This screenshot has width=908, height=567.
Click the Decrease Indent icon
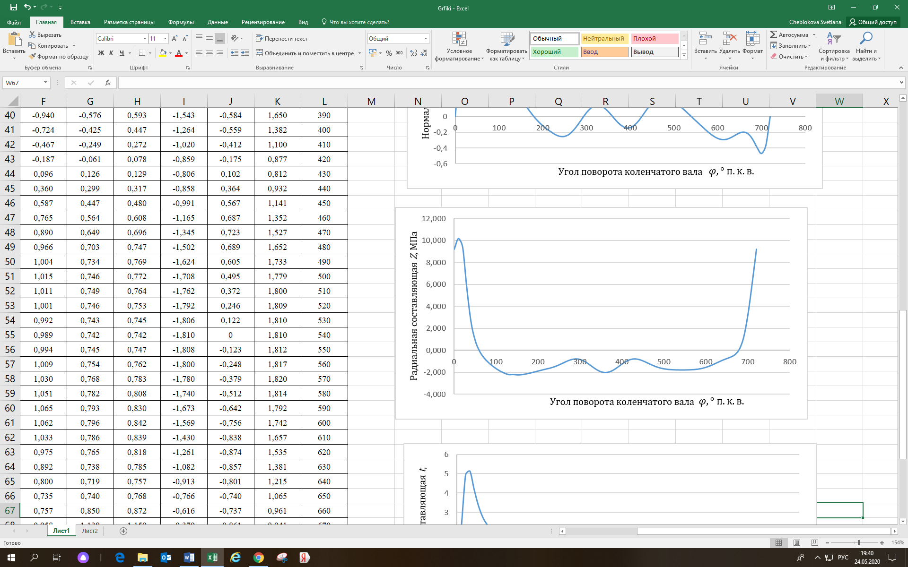(x=235, y=53)
